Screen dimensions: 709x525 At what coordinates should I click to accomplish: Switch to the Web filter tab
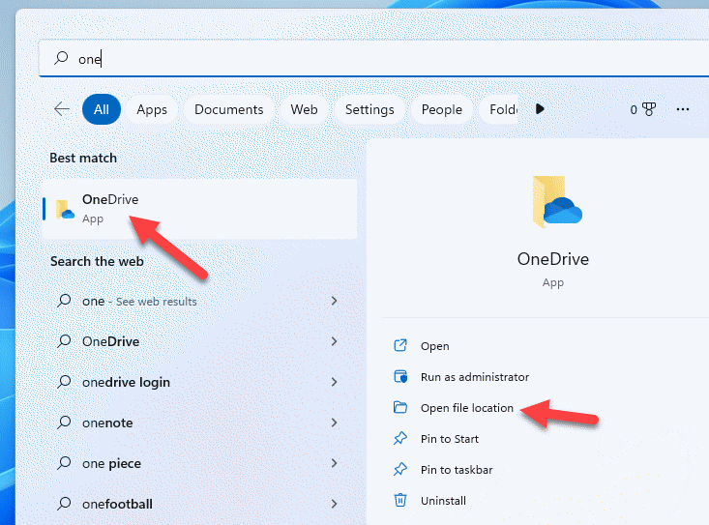[x=304, y=109]
